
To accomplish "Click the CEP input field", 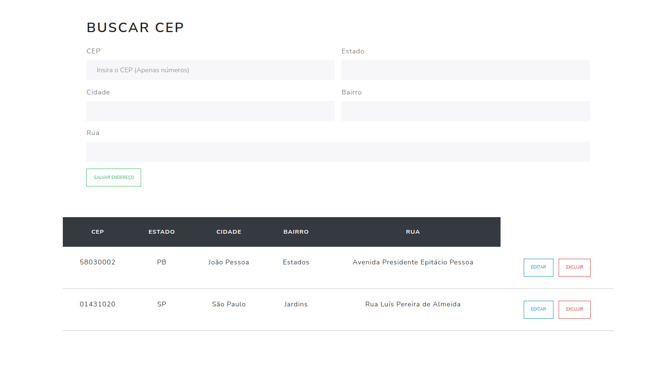I will pyautogui.click(x=210, y=70).
